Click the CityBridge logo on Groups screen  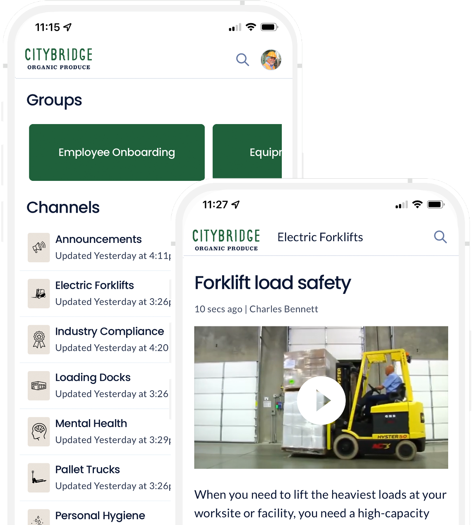[59, 59]
